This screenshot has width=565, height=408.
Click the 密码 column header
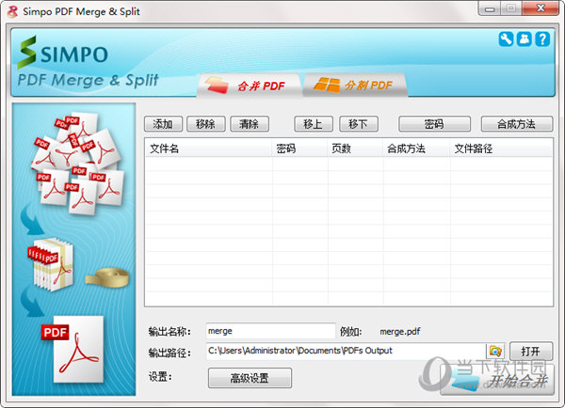(x=299, y=149)
